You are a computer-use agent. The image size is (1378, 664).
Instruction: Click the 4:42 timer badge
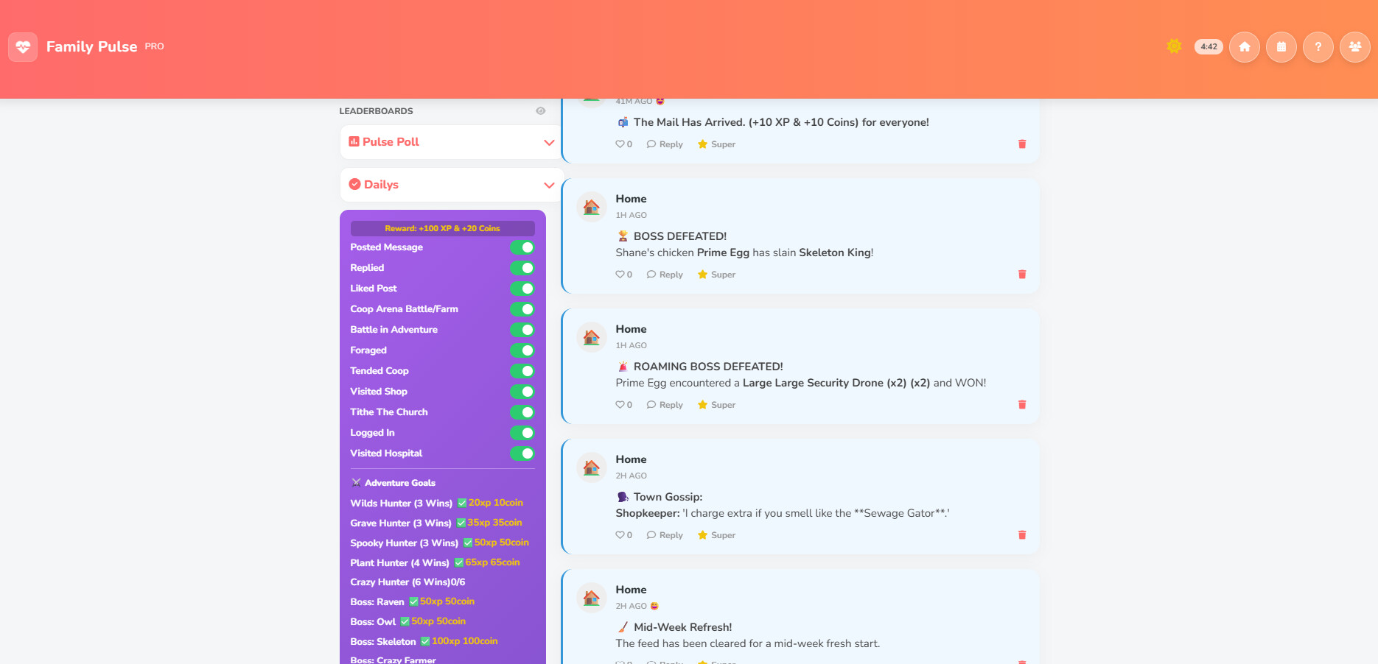coord(1209,46)
